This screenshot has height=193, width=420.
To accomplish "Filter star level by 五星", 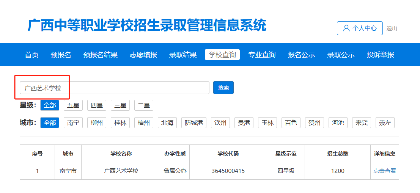I will click(73, 105).
